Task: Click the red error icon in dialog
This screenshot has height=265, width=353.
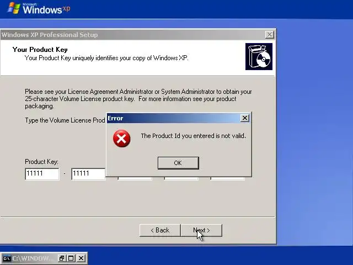Action: coord(121,139)
